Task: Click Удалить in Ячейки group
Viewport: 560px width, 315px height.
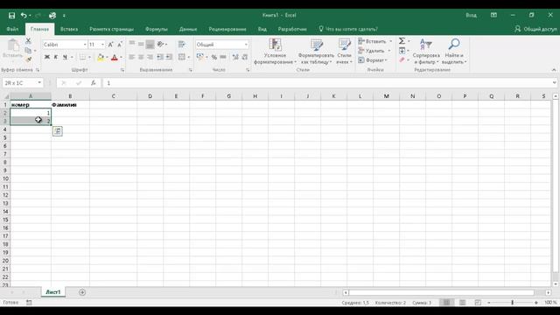Action: click(374, 51)
